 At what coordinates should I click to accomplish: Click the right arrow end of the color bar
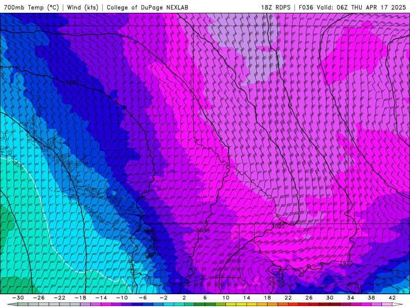tap(398, 304)
